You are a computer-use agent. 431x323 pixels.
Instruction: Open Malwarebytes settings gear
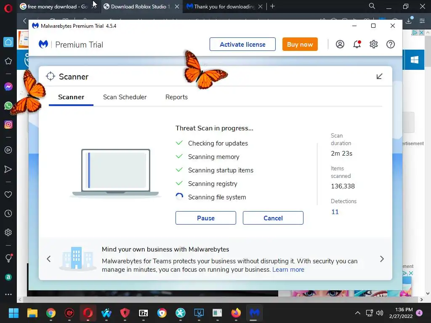click(x=374, y=44)
